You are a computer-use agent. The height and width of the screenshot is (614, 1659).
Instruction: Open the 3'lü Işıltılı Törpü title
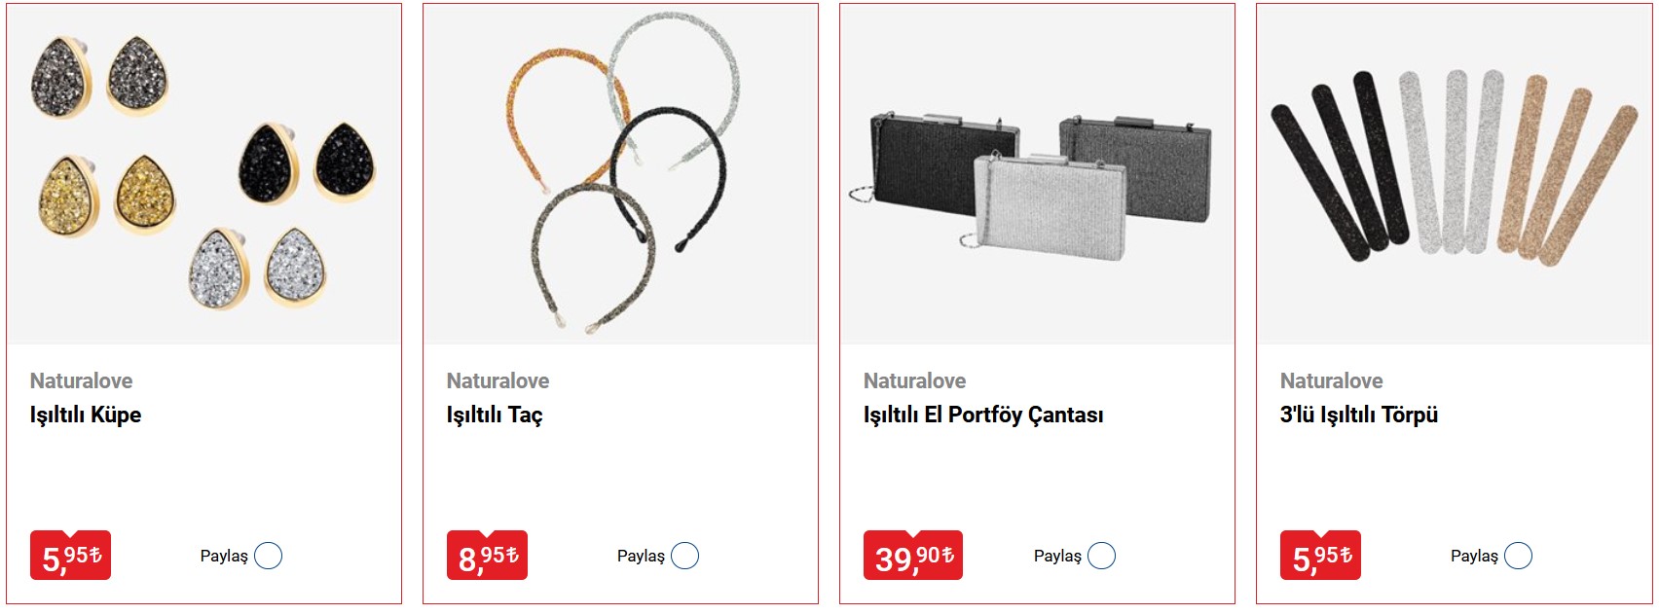pos(1358,415)
